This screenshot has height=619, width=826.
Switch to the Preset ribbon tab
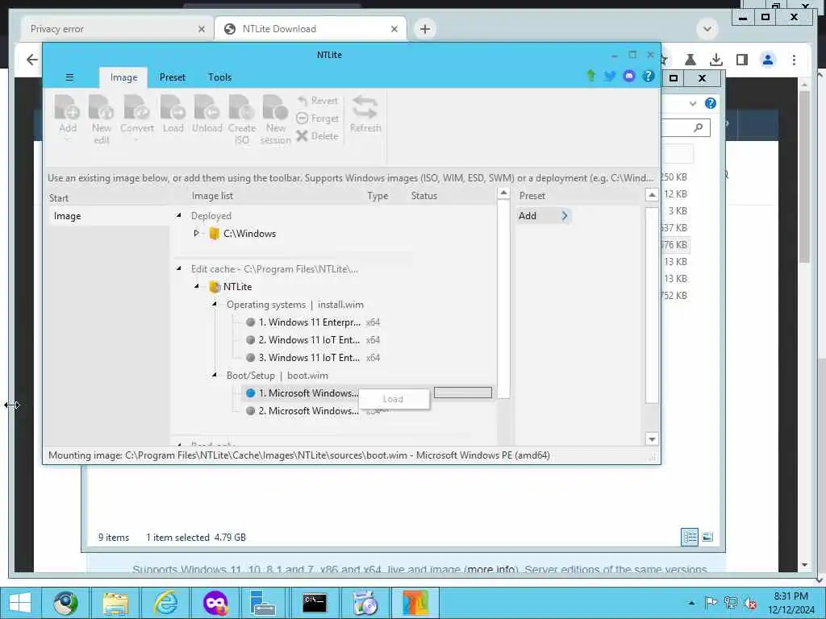point(173,77)
